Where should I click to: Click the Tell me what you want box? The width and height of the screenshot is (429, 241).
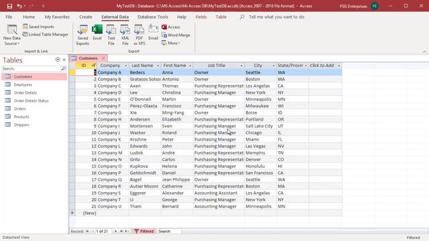pos(276,17)
